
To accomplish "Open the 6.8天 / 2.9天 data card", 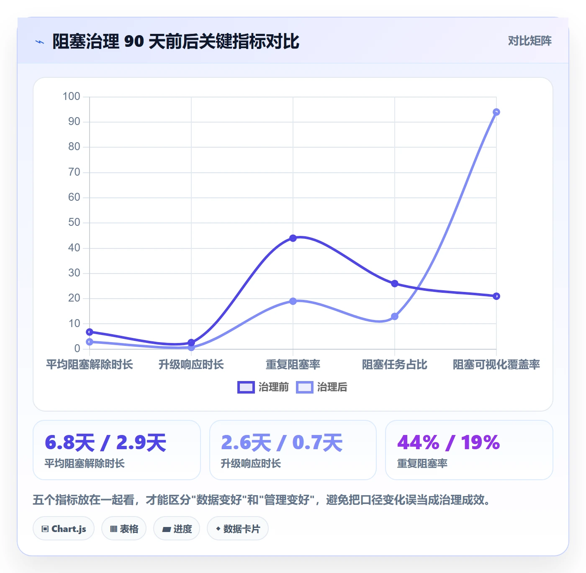I will 117,450.
